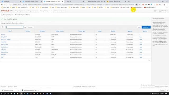Open the Manage Workspaces menu
The height and width of the screenshot is (95, 169).
pos(45,11)
